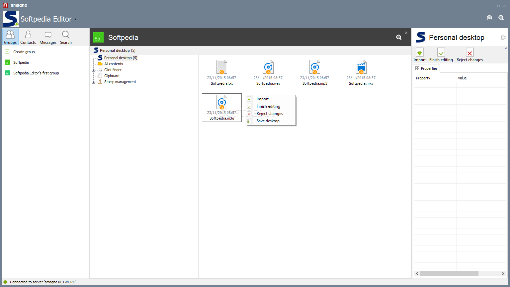Select Click finder in tree
This screenshot has width=510, height=287.
113,70
